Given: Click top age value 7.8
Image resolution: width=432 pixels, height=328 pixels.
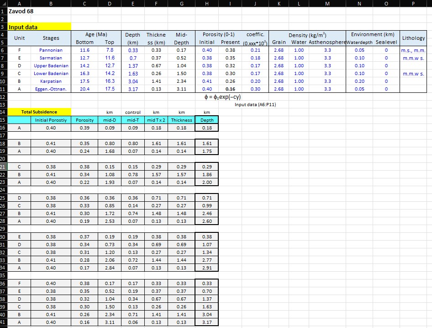Looking at the screenshot, I should pos(110,50).
